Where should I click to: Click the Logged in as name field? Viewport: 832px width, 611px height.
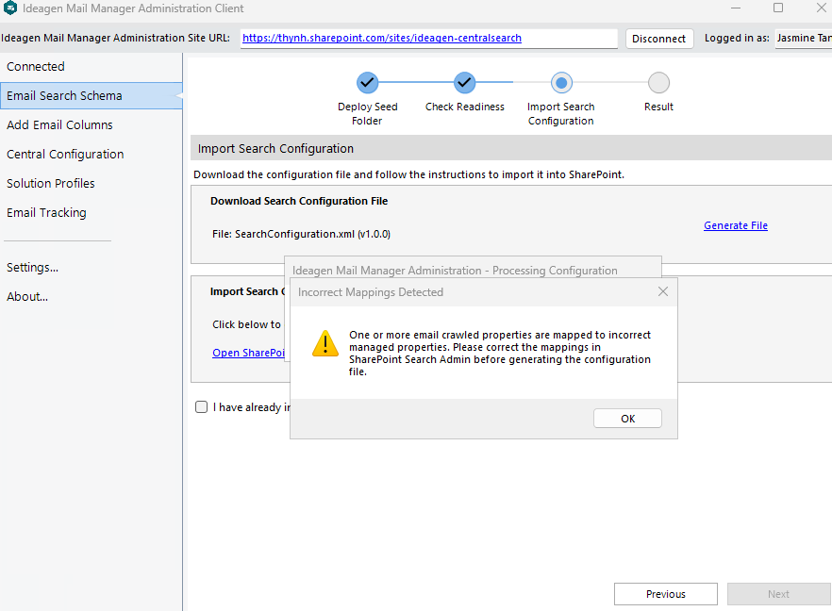(803, 38)
